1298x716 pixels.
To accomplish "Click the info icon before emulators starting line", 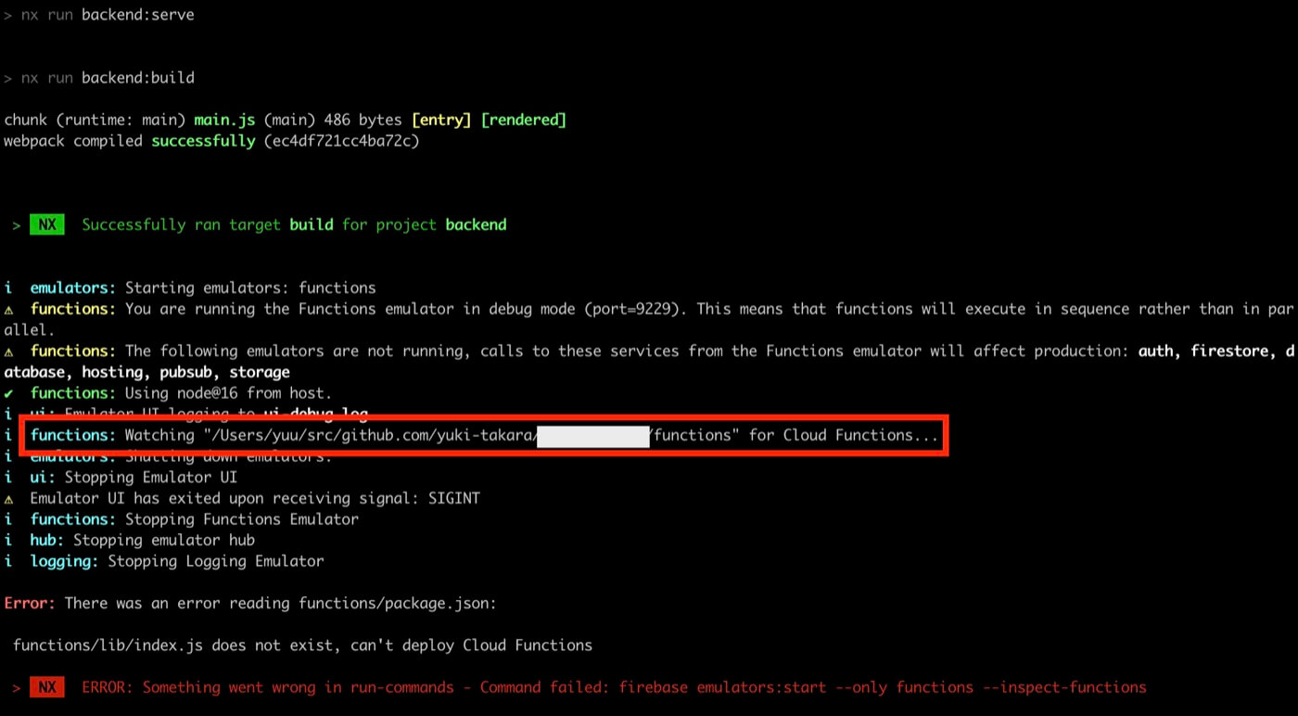I will [x=8, y=288].
